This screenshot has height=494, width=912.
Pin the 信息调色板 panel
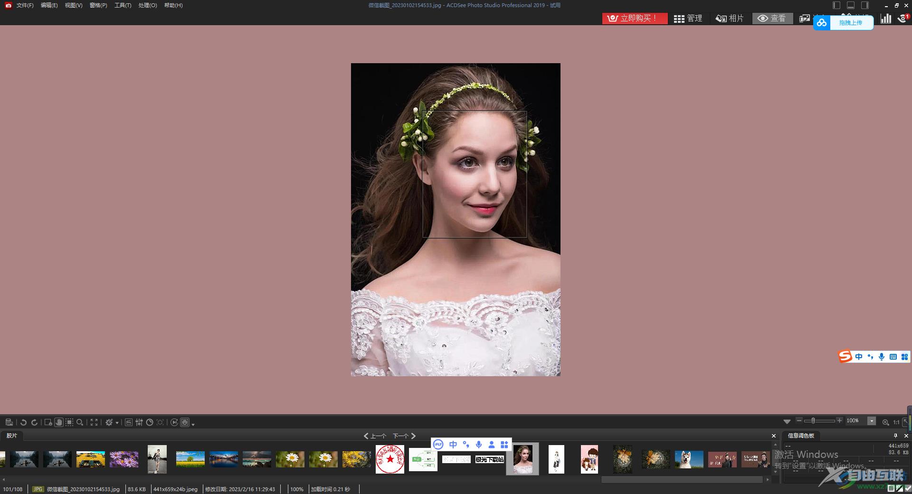(x=896, y=436)
